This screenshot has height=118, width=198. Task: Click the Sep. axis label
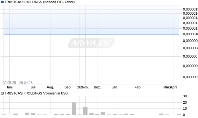click(x=68, y=87)
